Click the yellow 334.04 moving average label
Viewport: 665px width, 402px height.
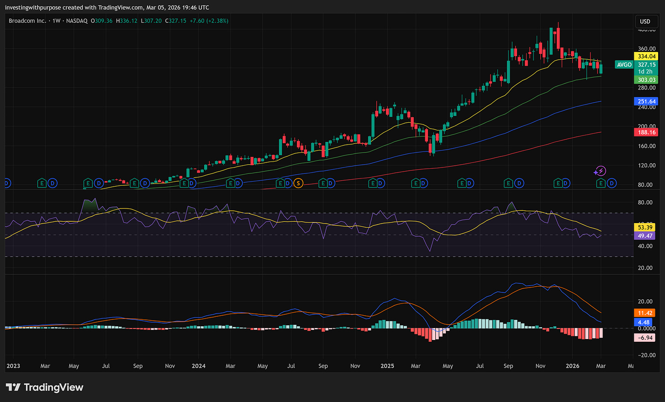coord(646,57)
